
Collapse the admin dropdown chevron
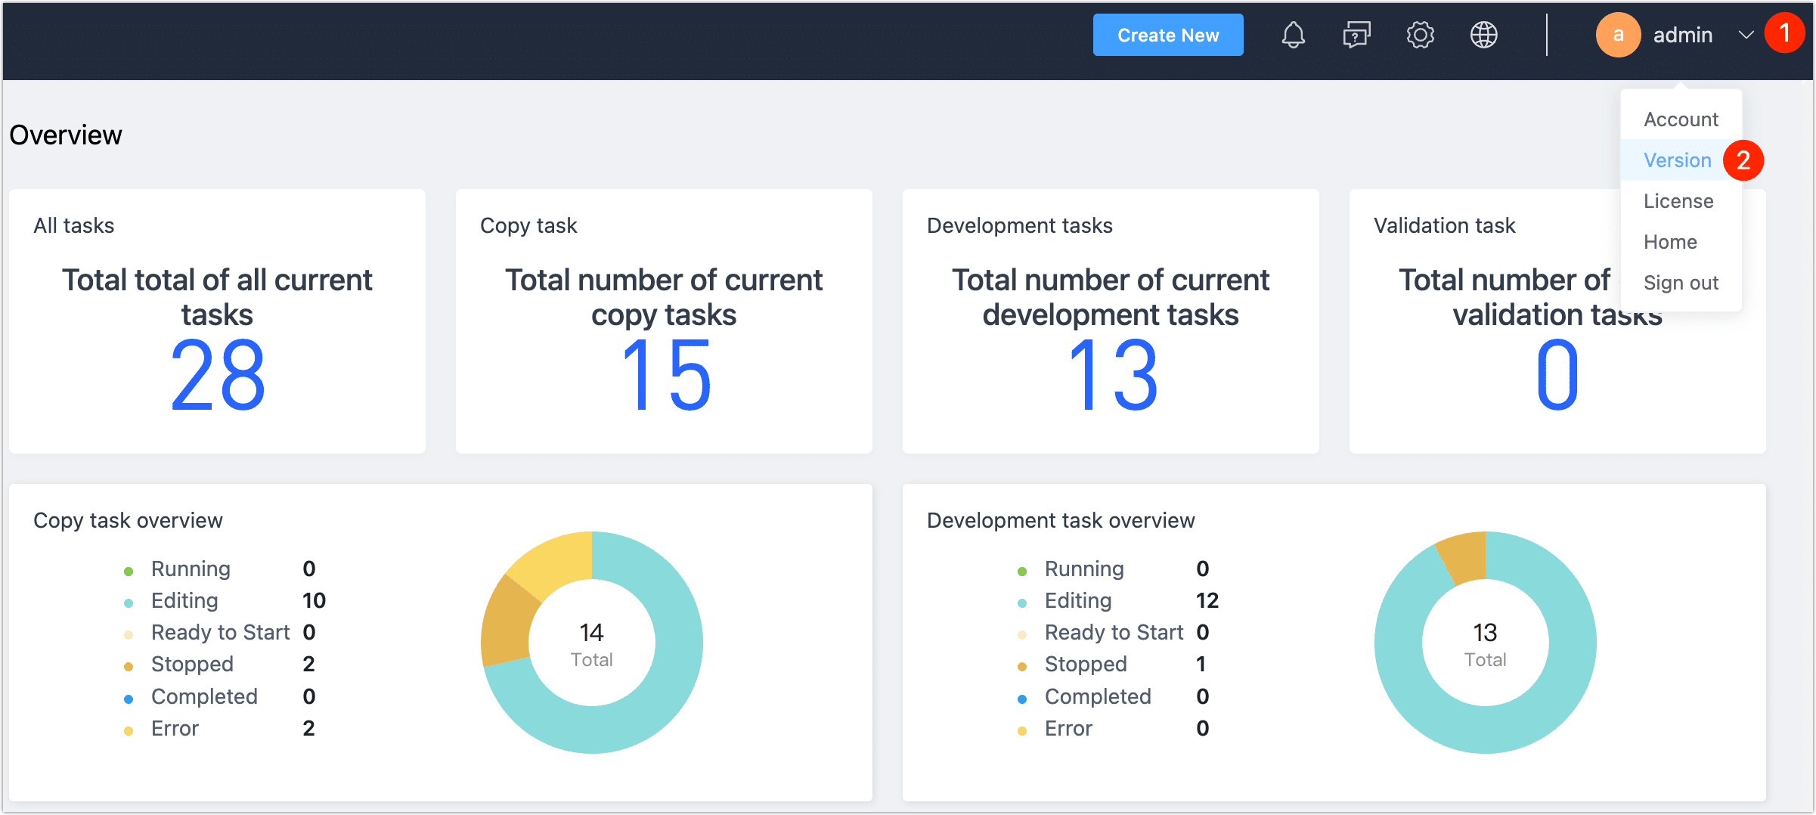(x=1745, y=35)
